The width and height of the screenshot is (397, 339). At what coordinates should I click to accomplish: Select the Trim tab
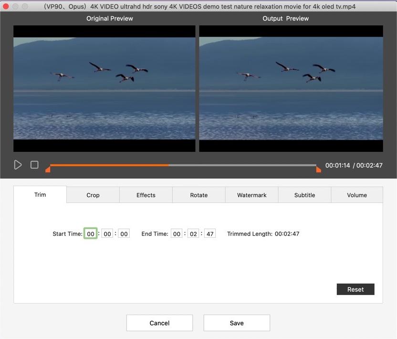coord(40,194)
